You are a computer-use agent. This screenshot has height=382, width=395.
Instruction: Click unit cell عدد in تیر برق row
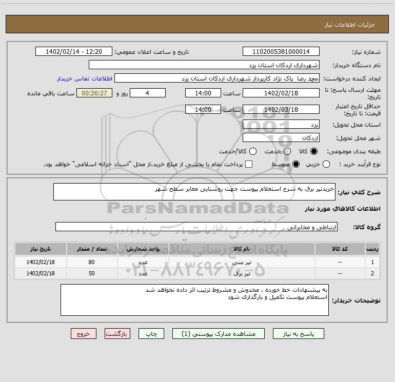point(143,273)
